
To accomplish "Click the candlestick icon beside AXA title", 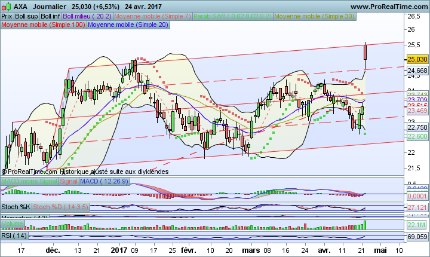I will 6,7.
